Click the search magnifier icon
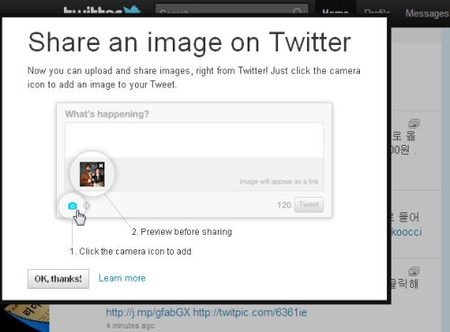 coord(298,12)
